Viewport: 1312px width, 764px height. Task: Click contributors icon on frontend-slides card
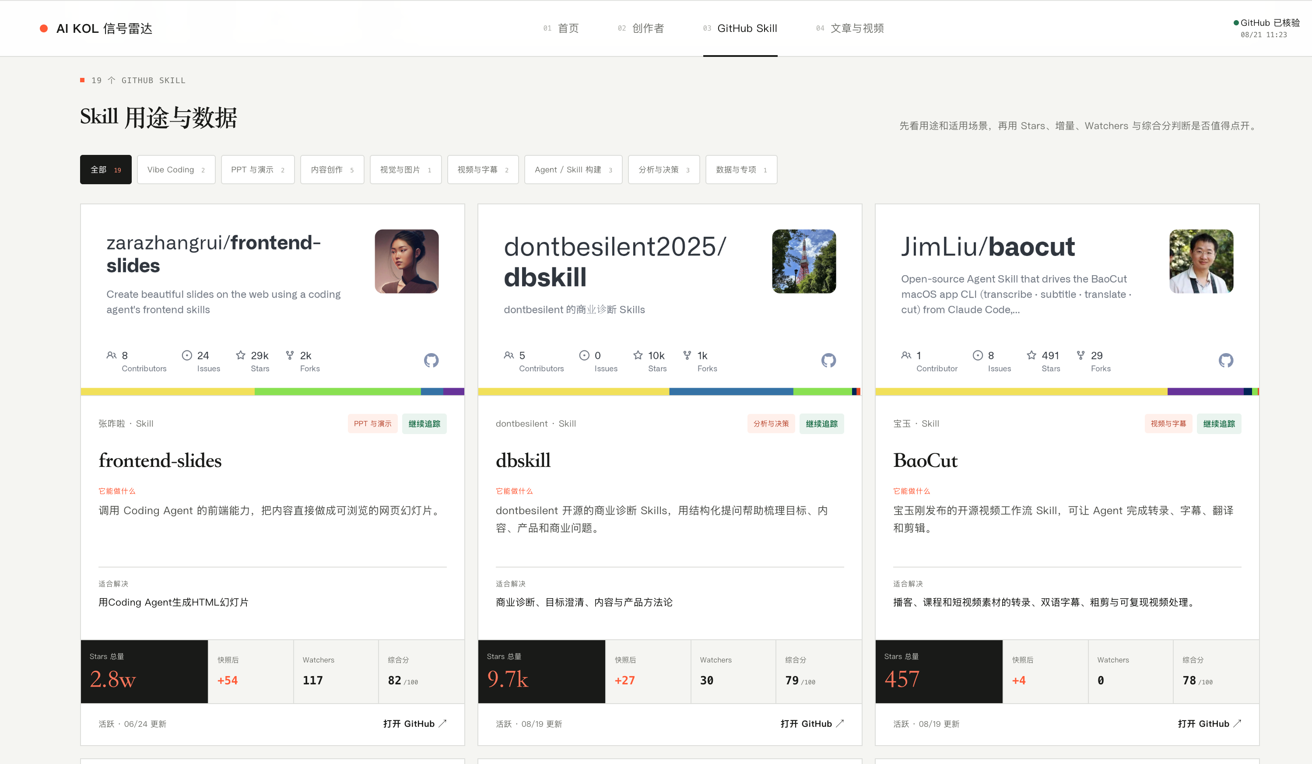(112, 355)
